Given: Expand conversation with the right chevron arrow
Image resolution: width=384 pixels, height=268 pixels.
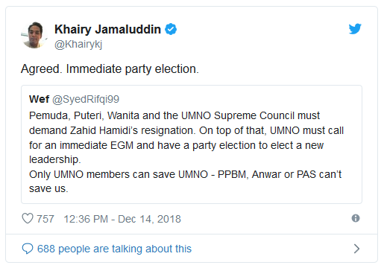Looking at the screenshot, I should [x=356, y=249].
